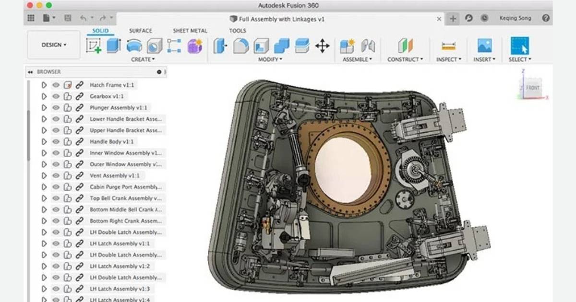The width and height of the screenshot is (576, 302).
Task: Open the File menu dropdown icon
Action: pos(48,18)
